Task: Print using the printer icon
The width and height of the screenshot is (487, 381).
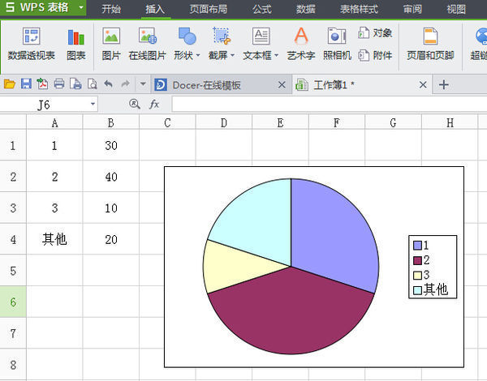Action: tap(59, 83)
